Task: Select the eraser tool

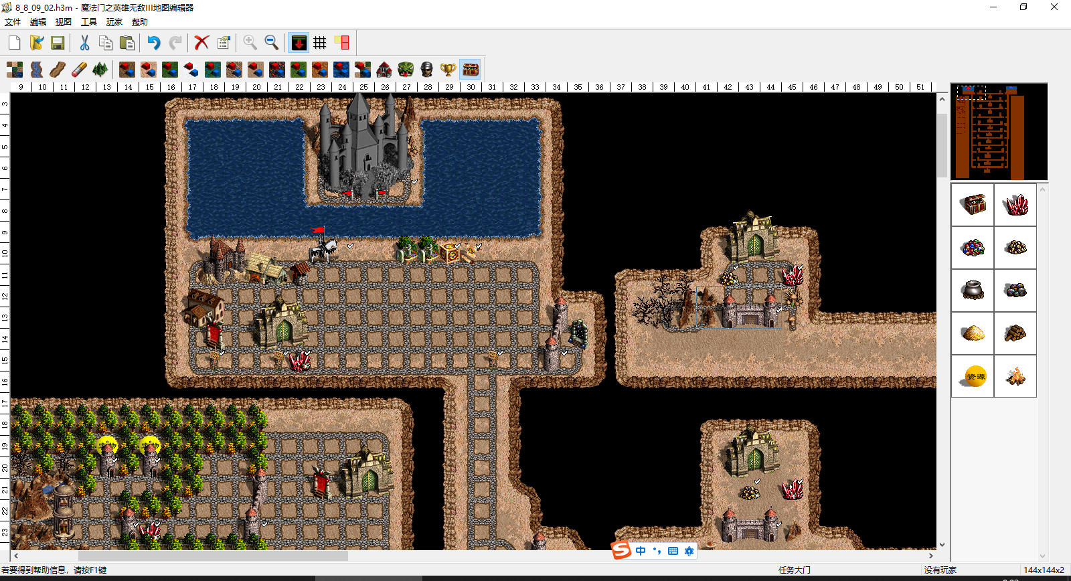Action: tap(79, 69)
